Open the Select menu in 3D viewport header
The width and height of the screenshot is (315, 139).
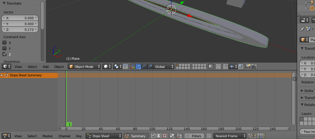[32, 67]
